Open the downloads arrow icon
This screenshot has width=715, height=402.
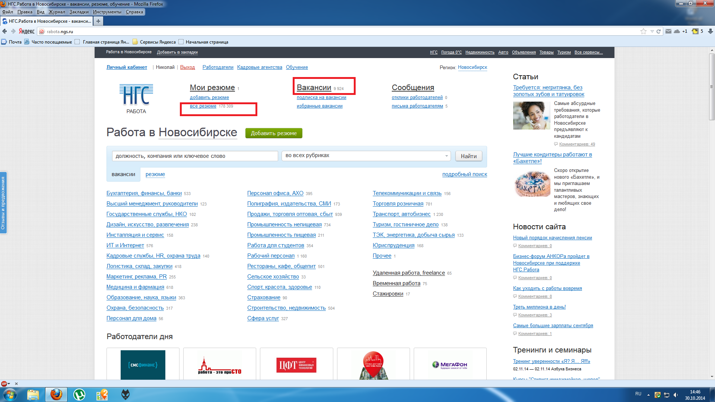click(x=710, y=32)
